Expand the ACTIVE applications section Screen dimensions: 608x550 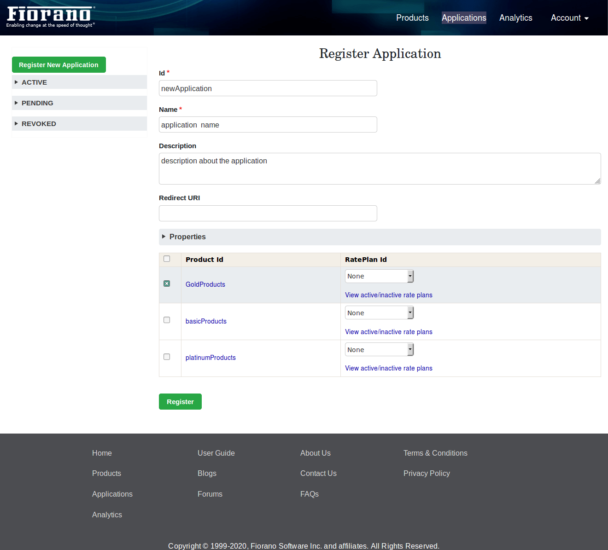[x=34, y=82]
